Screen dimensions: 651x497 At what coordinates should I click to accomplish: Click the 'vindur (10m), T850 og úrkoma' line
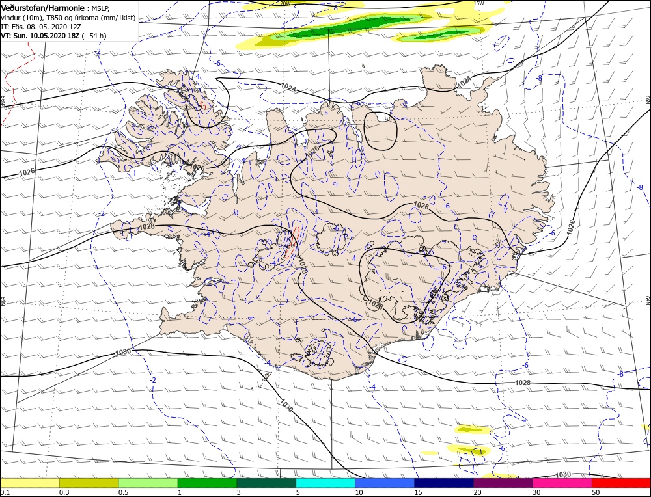pos(68,18)
